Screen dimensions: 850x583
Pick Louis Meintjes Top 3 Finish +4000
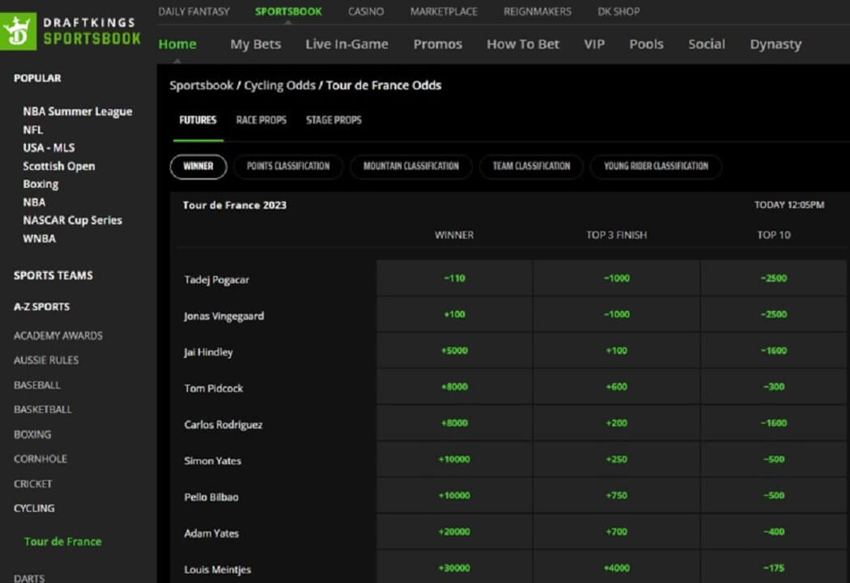click(616, 568)
